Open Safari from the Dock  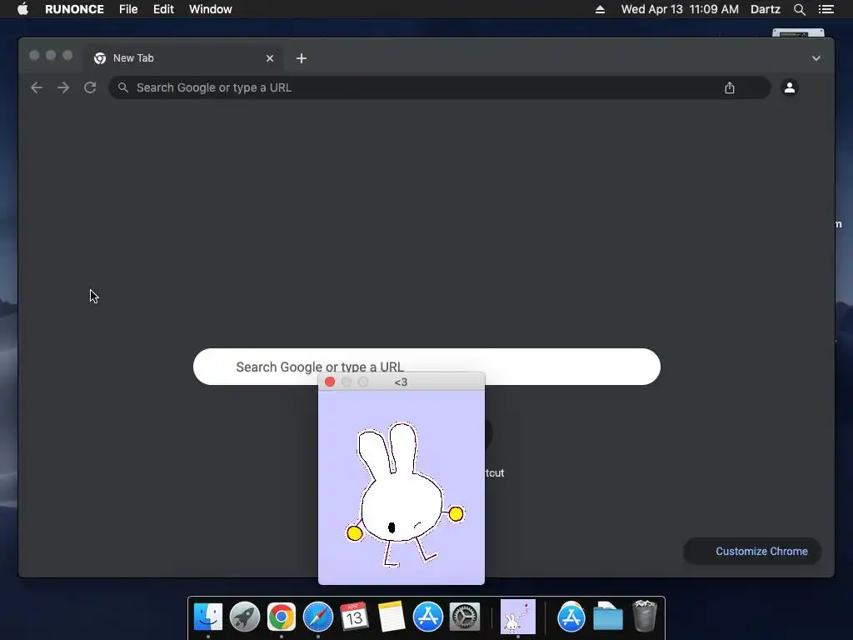click(317, 617)
